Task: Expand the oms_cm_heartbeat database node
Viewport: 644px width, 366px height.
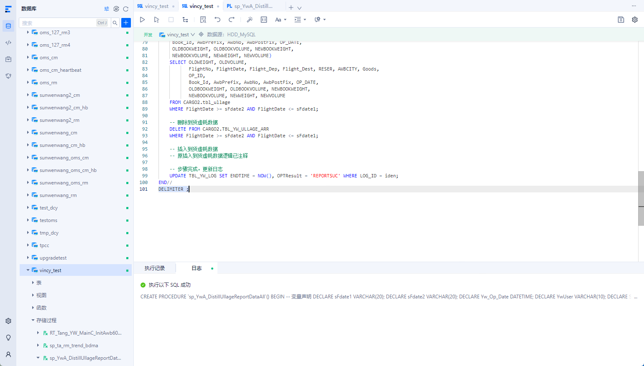Action: point(28,70)
